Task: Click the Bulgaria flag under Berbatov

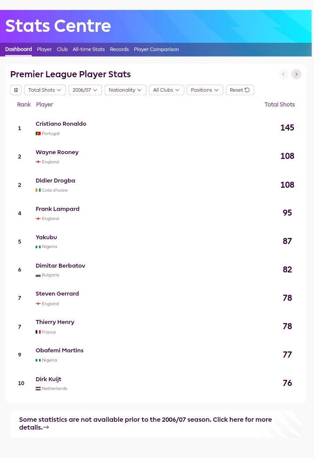Action: click(x=38, y=275)
